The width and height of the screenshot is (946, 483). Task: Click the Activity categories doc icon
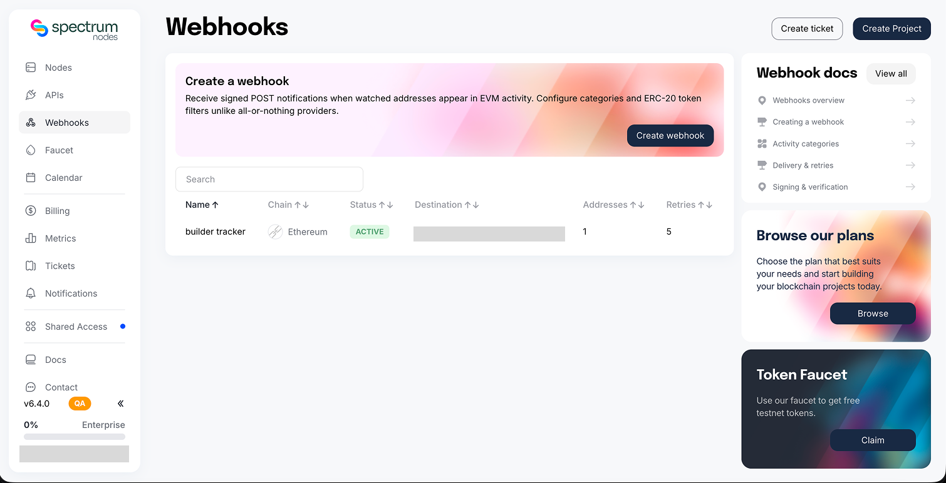tap(762, 144)
